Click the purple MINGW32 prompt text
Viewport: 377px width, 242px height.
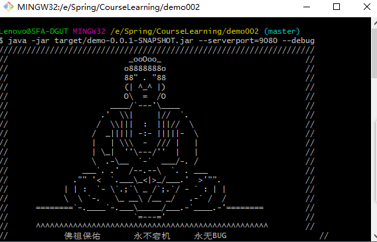click(89, 31)
